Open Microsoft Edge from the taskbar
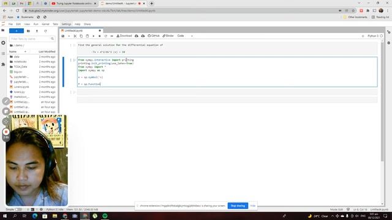The width and height of the screenshot is (392, 220). 35,216
